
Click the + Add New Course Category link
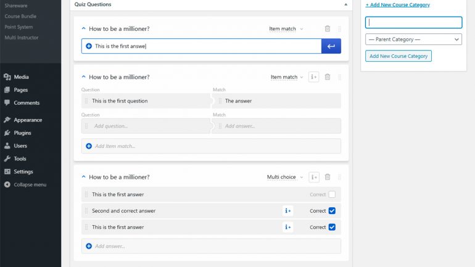(397, 5)
